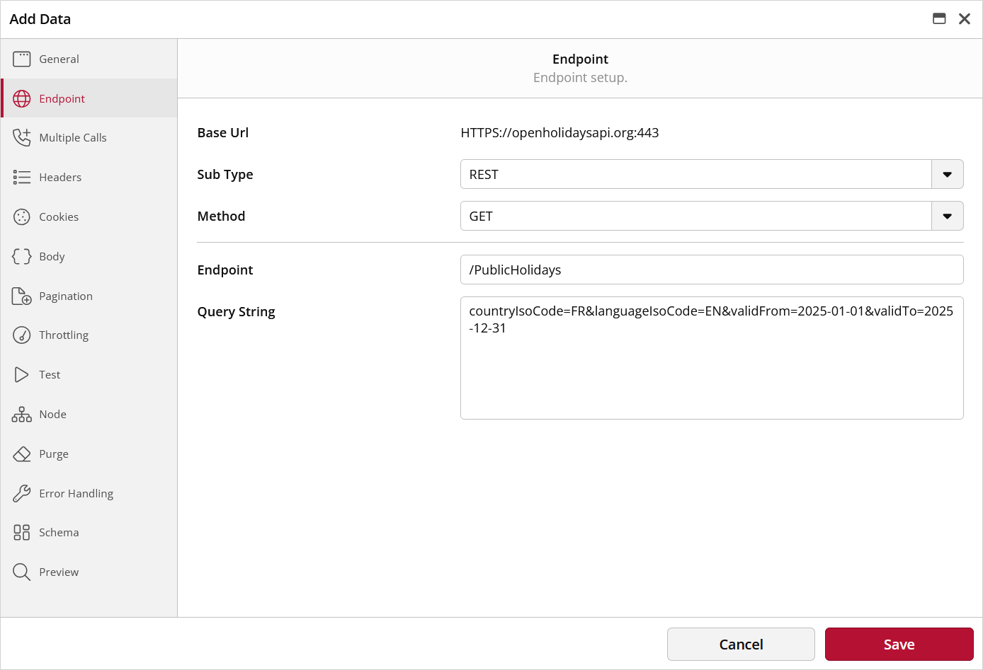Viewport: 983px width, 670px height.
Task: Click the Body curly braces icon
Action: (22, 256)
